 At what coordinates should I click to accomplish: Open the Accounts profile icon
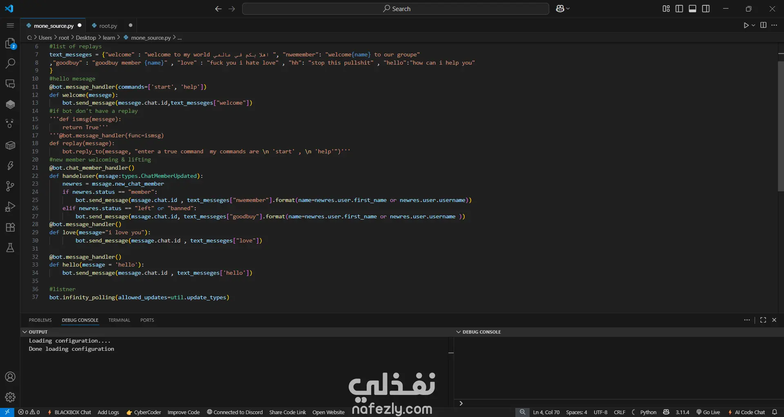[x=10, y=377]
